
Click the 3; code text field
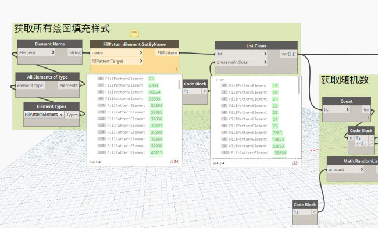coord(302,212)
